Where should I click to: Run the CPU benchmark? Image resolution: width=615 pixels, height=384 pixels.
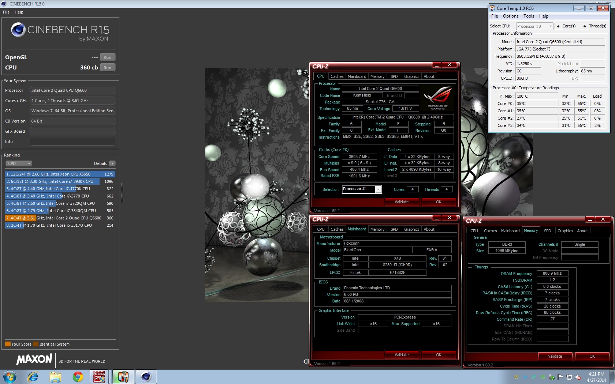(107, 68)
